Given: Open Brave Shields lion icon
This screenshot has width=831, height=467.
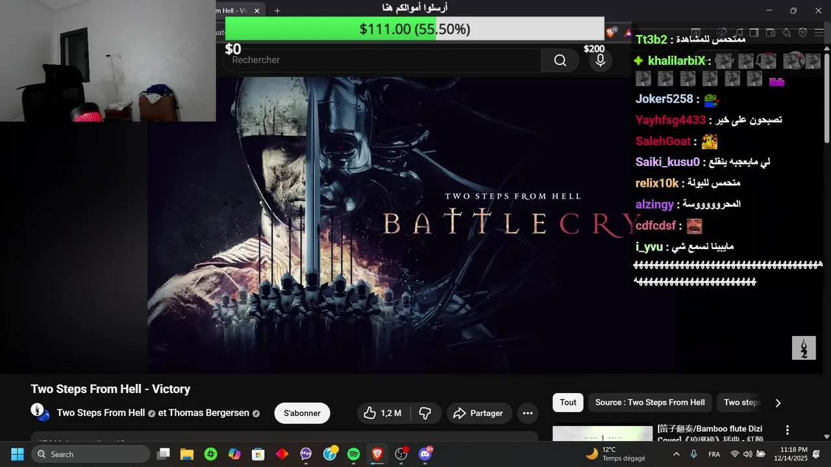Looking at the screenshot, I should (x=611, y=32).
